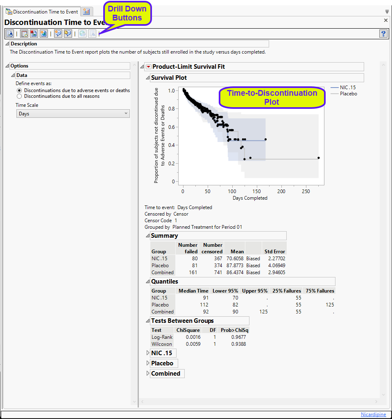Click the Options panel scroll down arrow
Screen dimensions: 392x419
pos(134,402)
